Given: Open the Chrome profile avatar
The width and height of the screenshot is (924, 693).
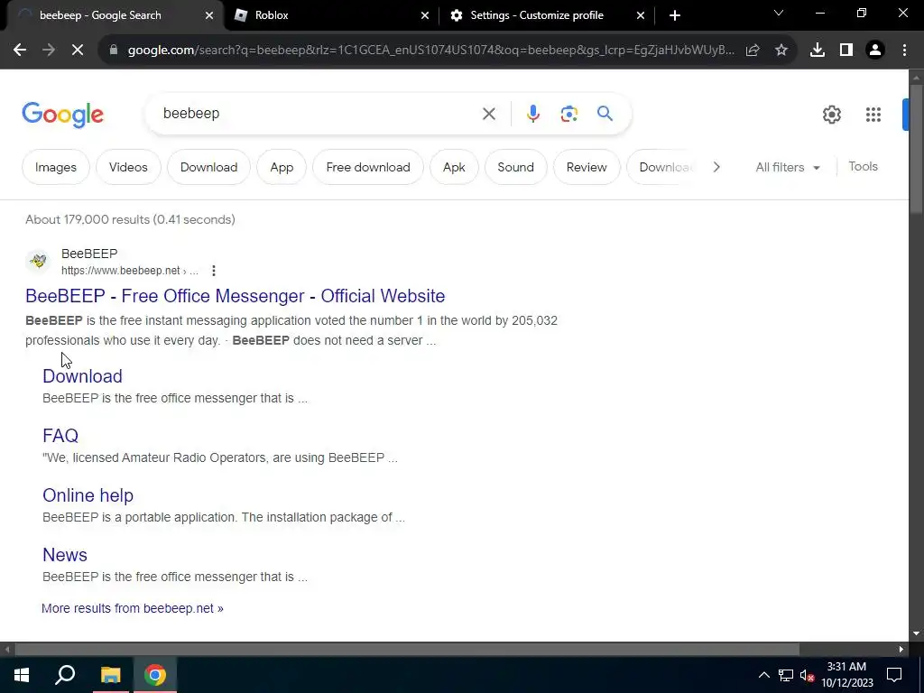Looking at the screenshot, I should pos(875,51).
